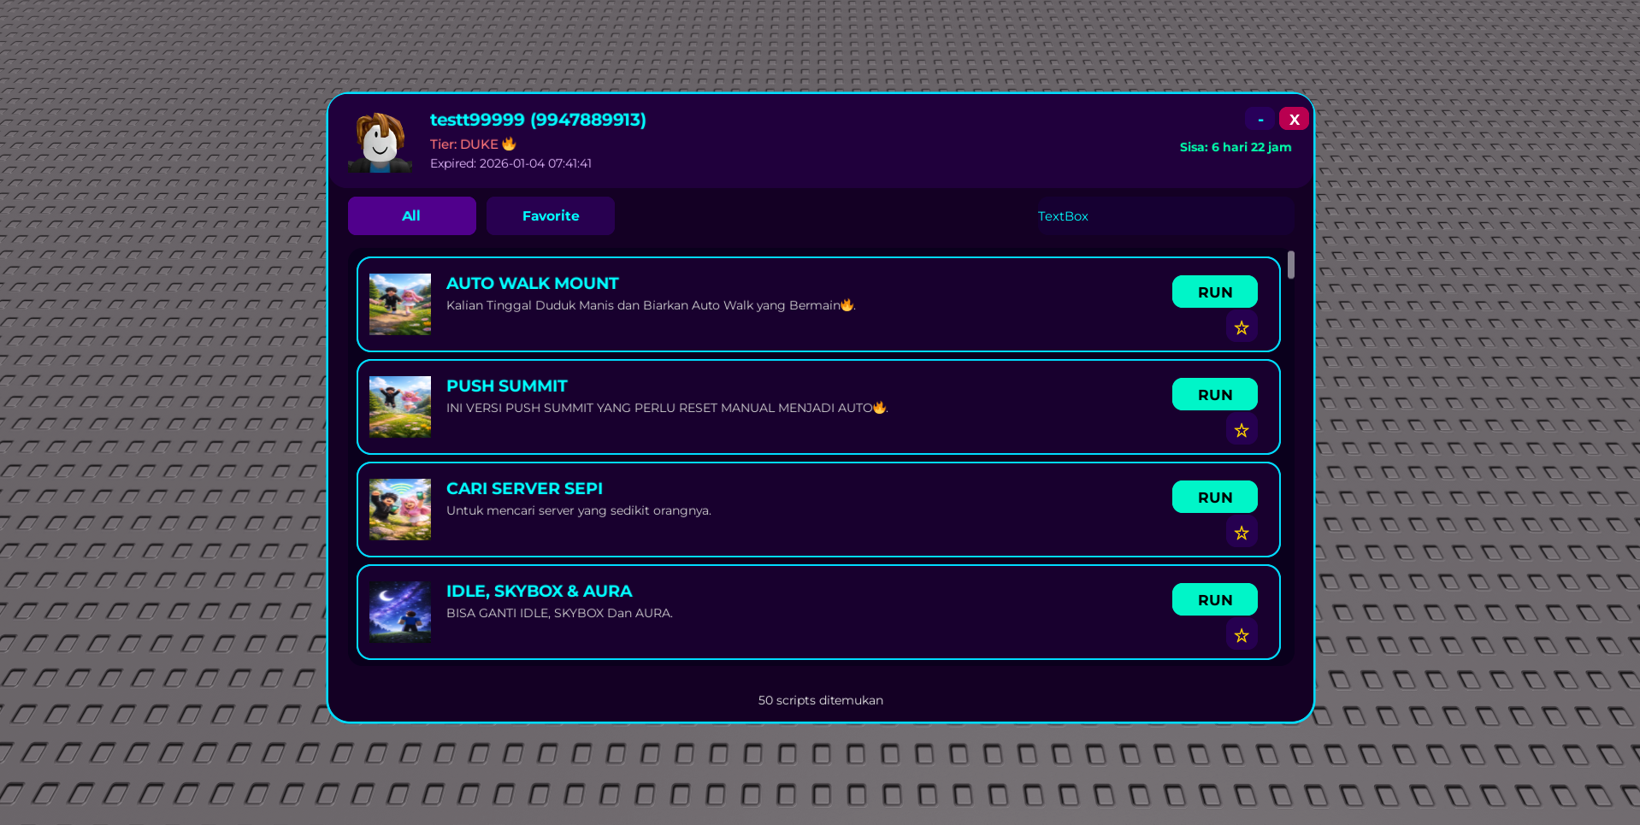Close the script hub with X
1640x825 pixels.
coord(1294,119)
